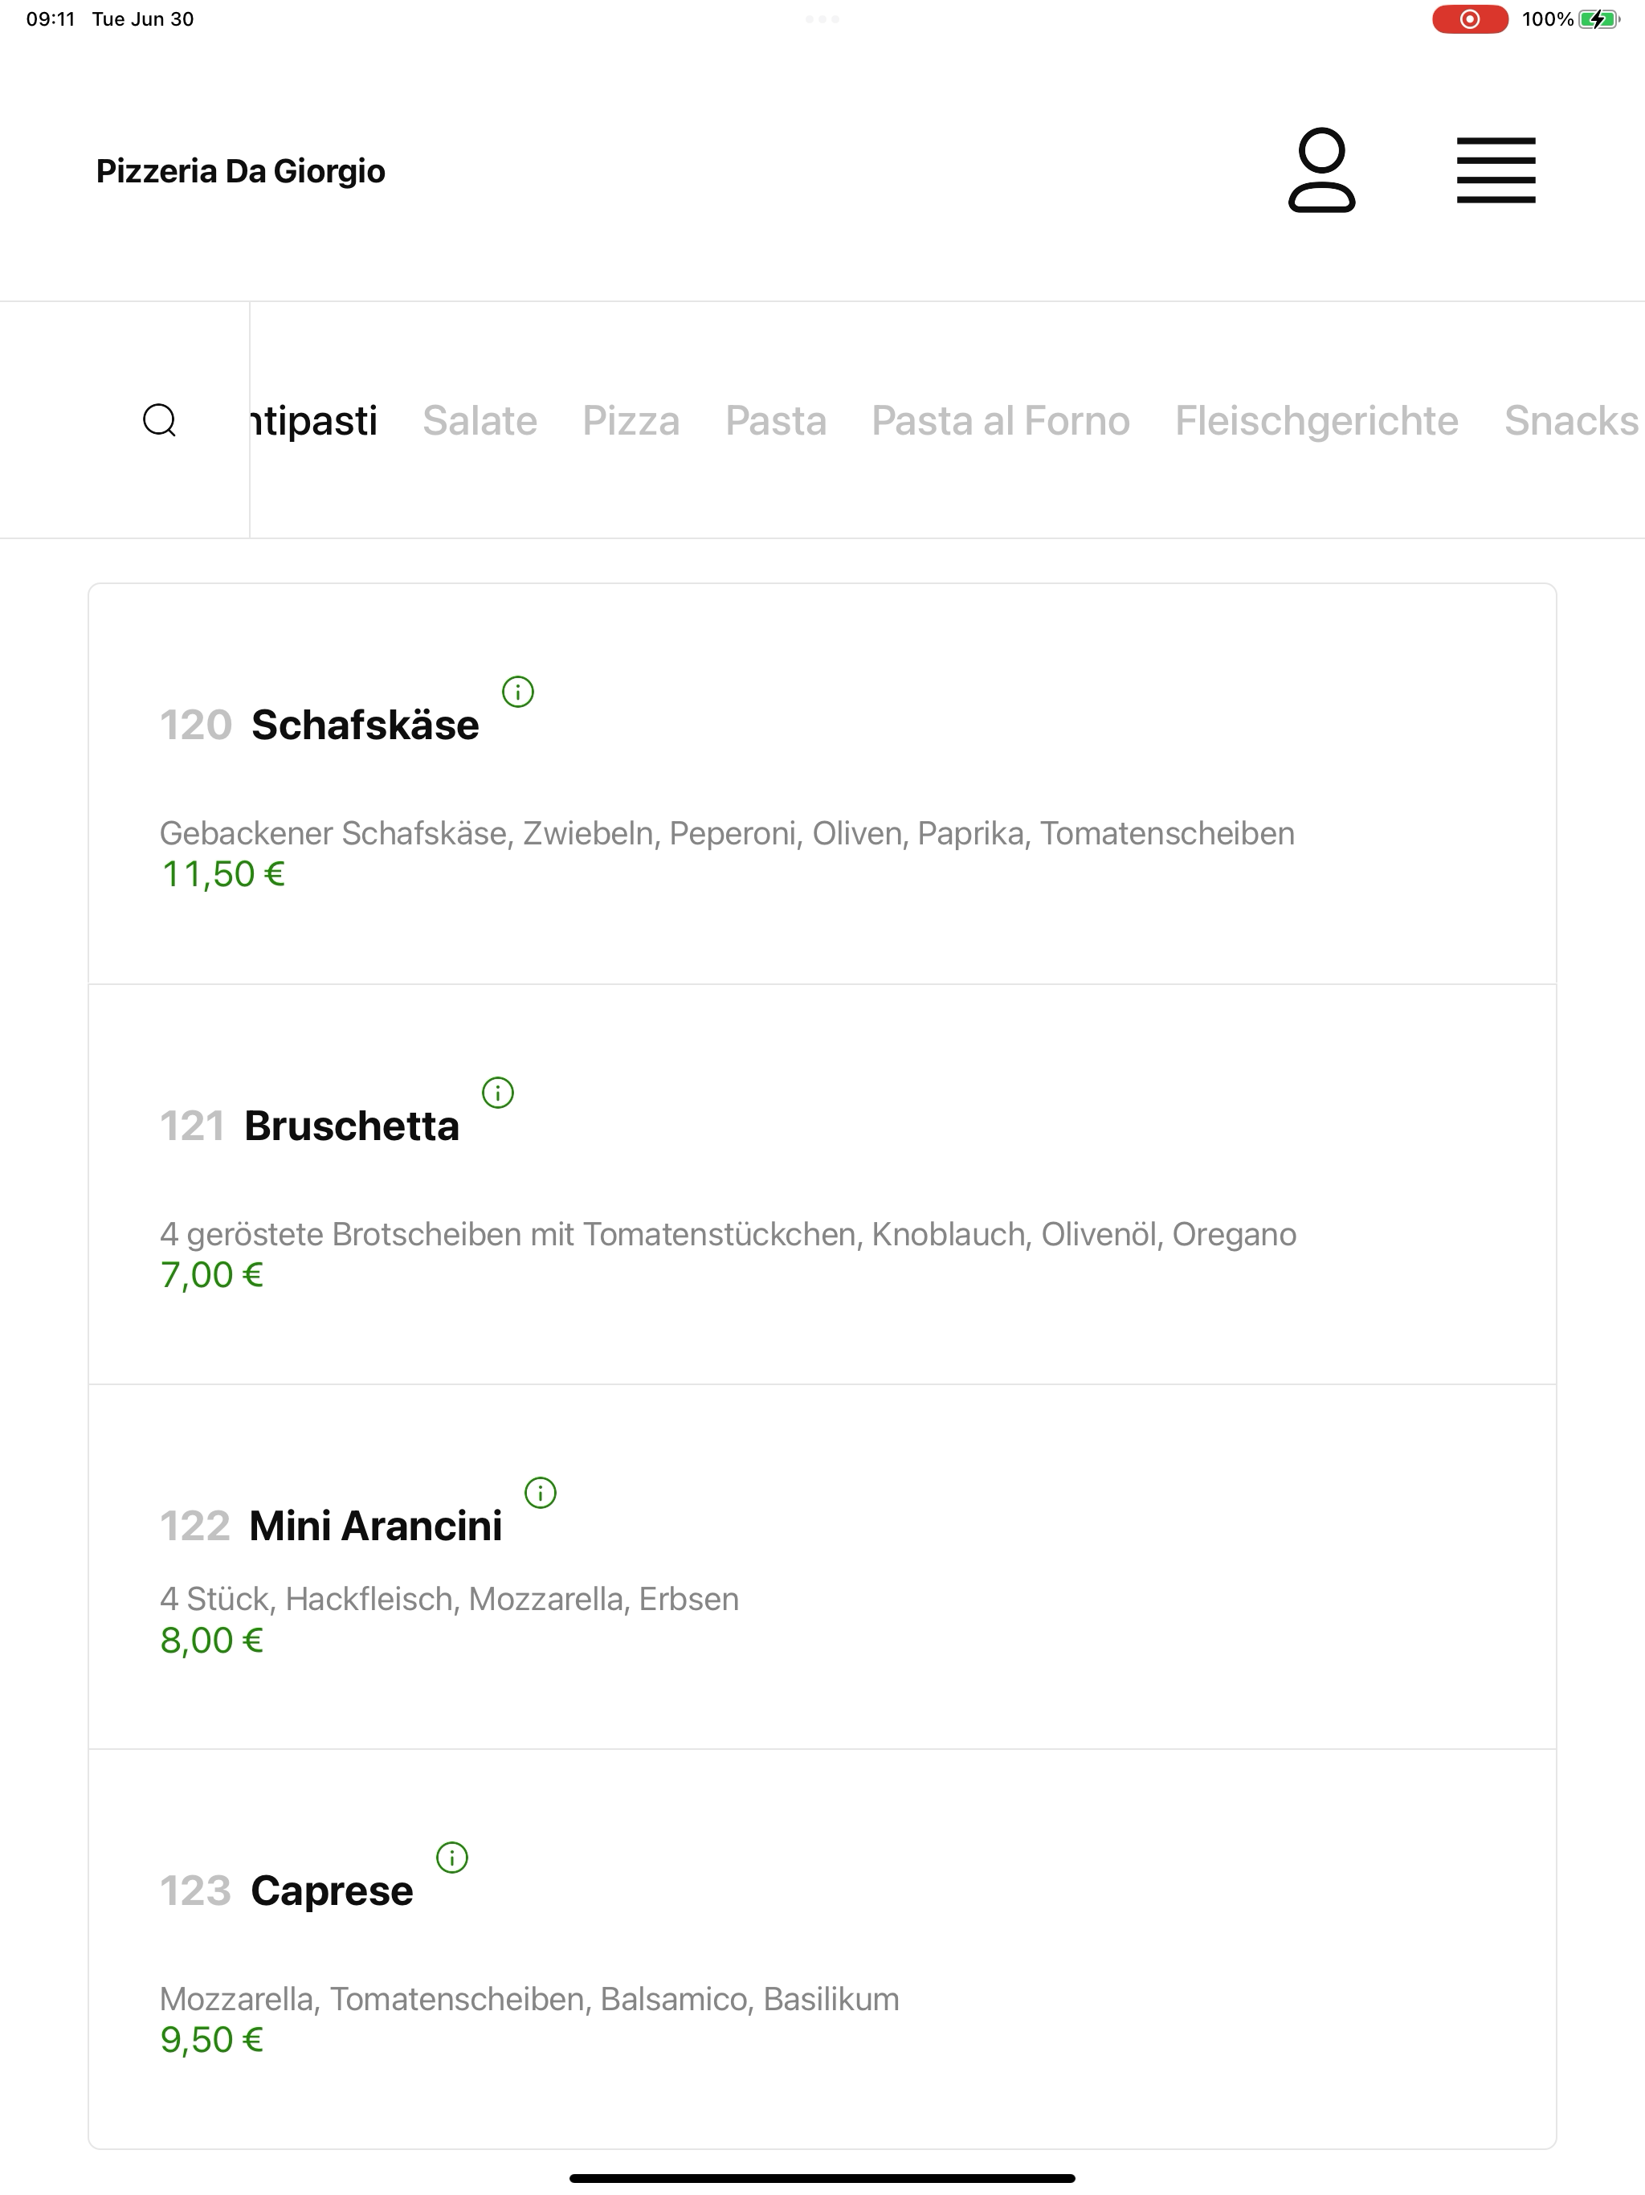Switch to the Salate category

coord(480,421)
